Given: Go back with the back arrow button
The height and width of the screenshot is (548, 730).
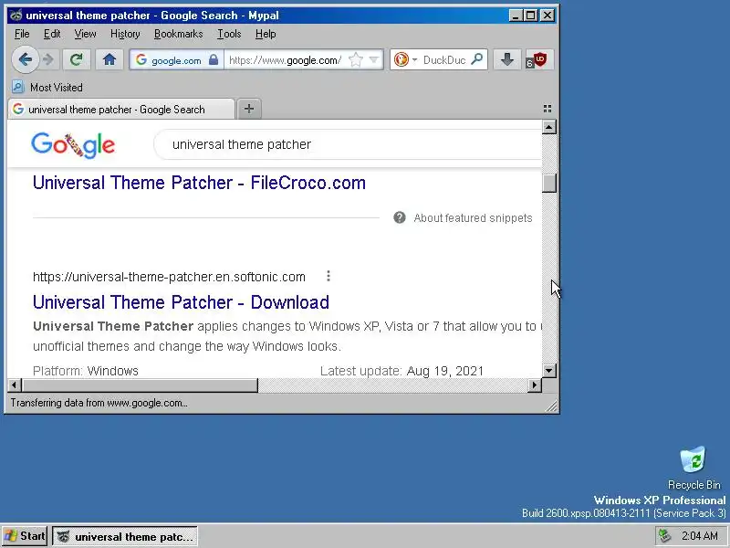Looking at the screenshot, I should pos(26,59).
